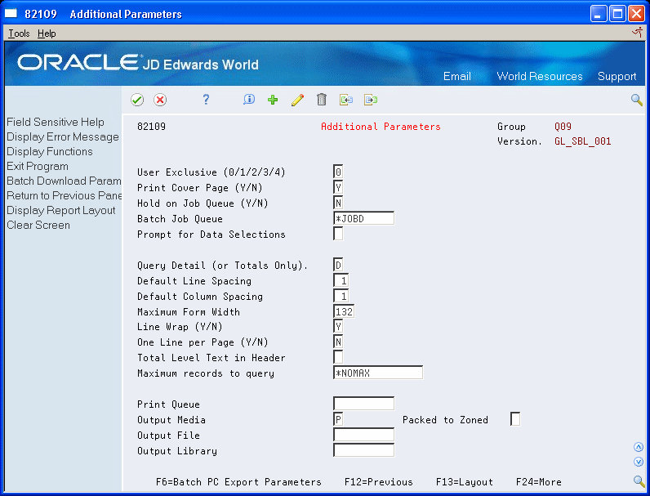Click the Group value Q09
The height and width of the screenshot is (496, 650).
(563, 127)
